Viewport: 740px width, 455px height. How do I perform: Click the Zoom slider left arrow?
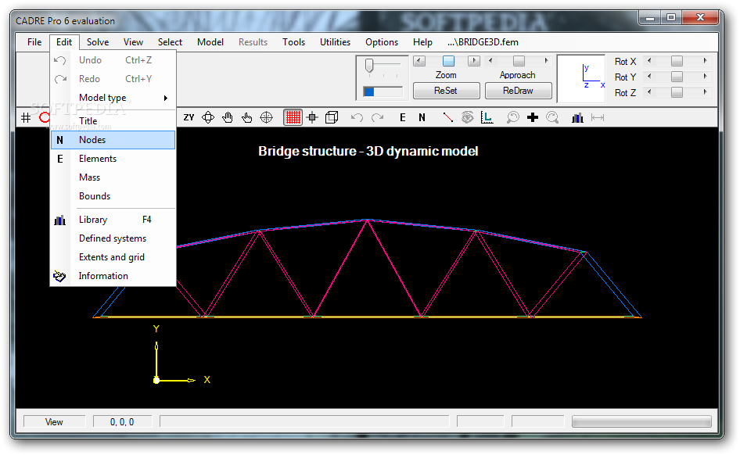(419, 61)
